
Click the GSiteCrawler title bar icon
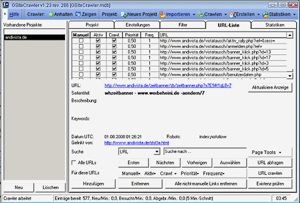[x=6, y=4]
